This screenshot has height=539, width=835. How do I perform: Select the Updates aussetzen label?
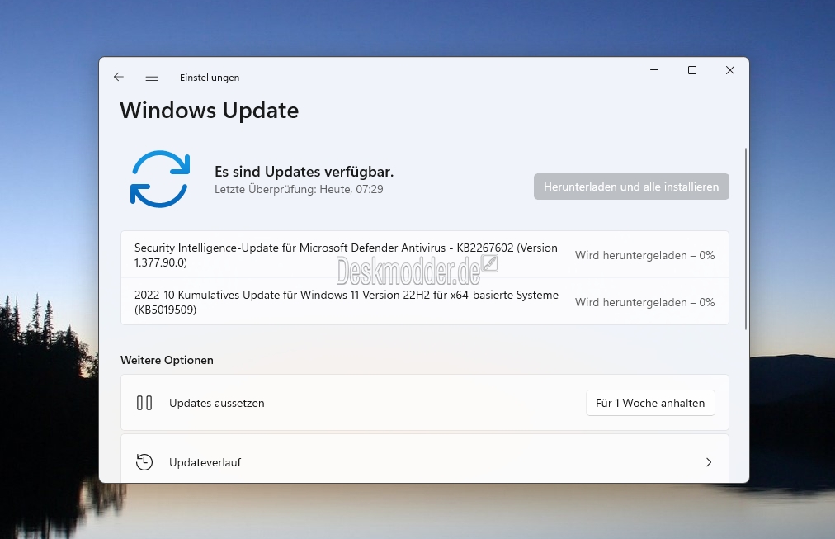(x=217, y=403)
